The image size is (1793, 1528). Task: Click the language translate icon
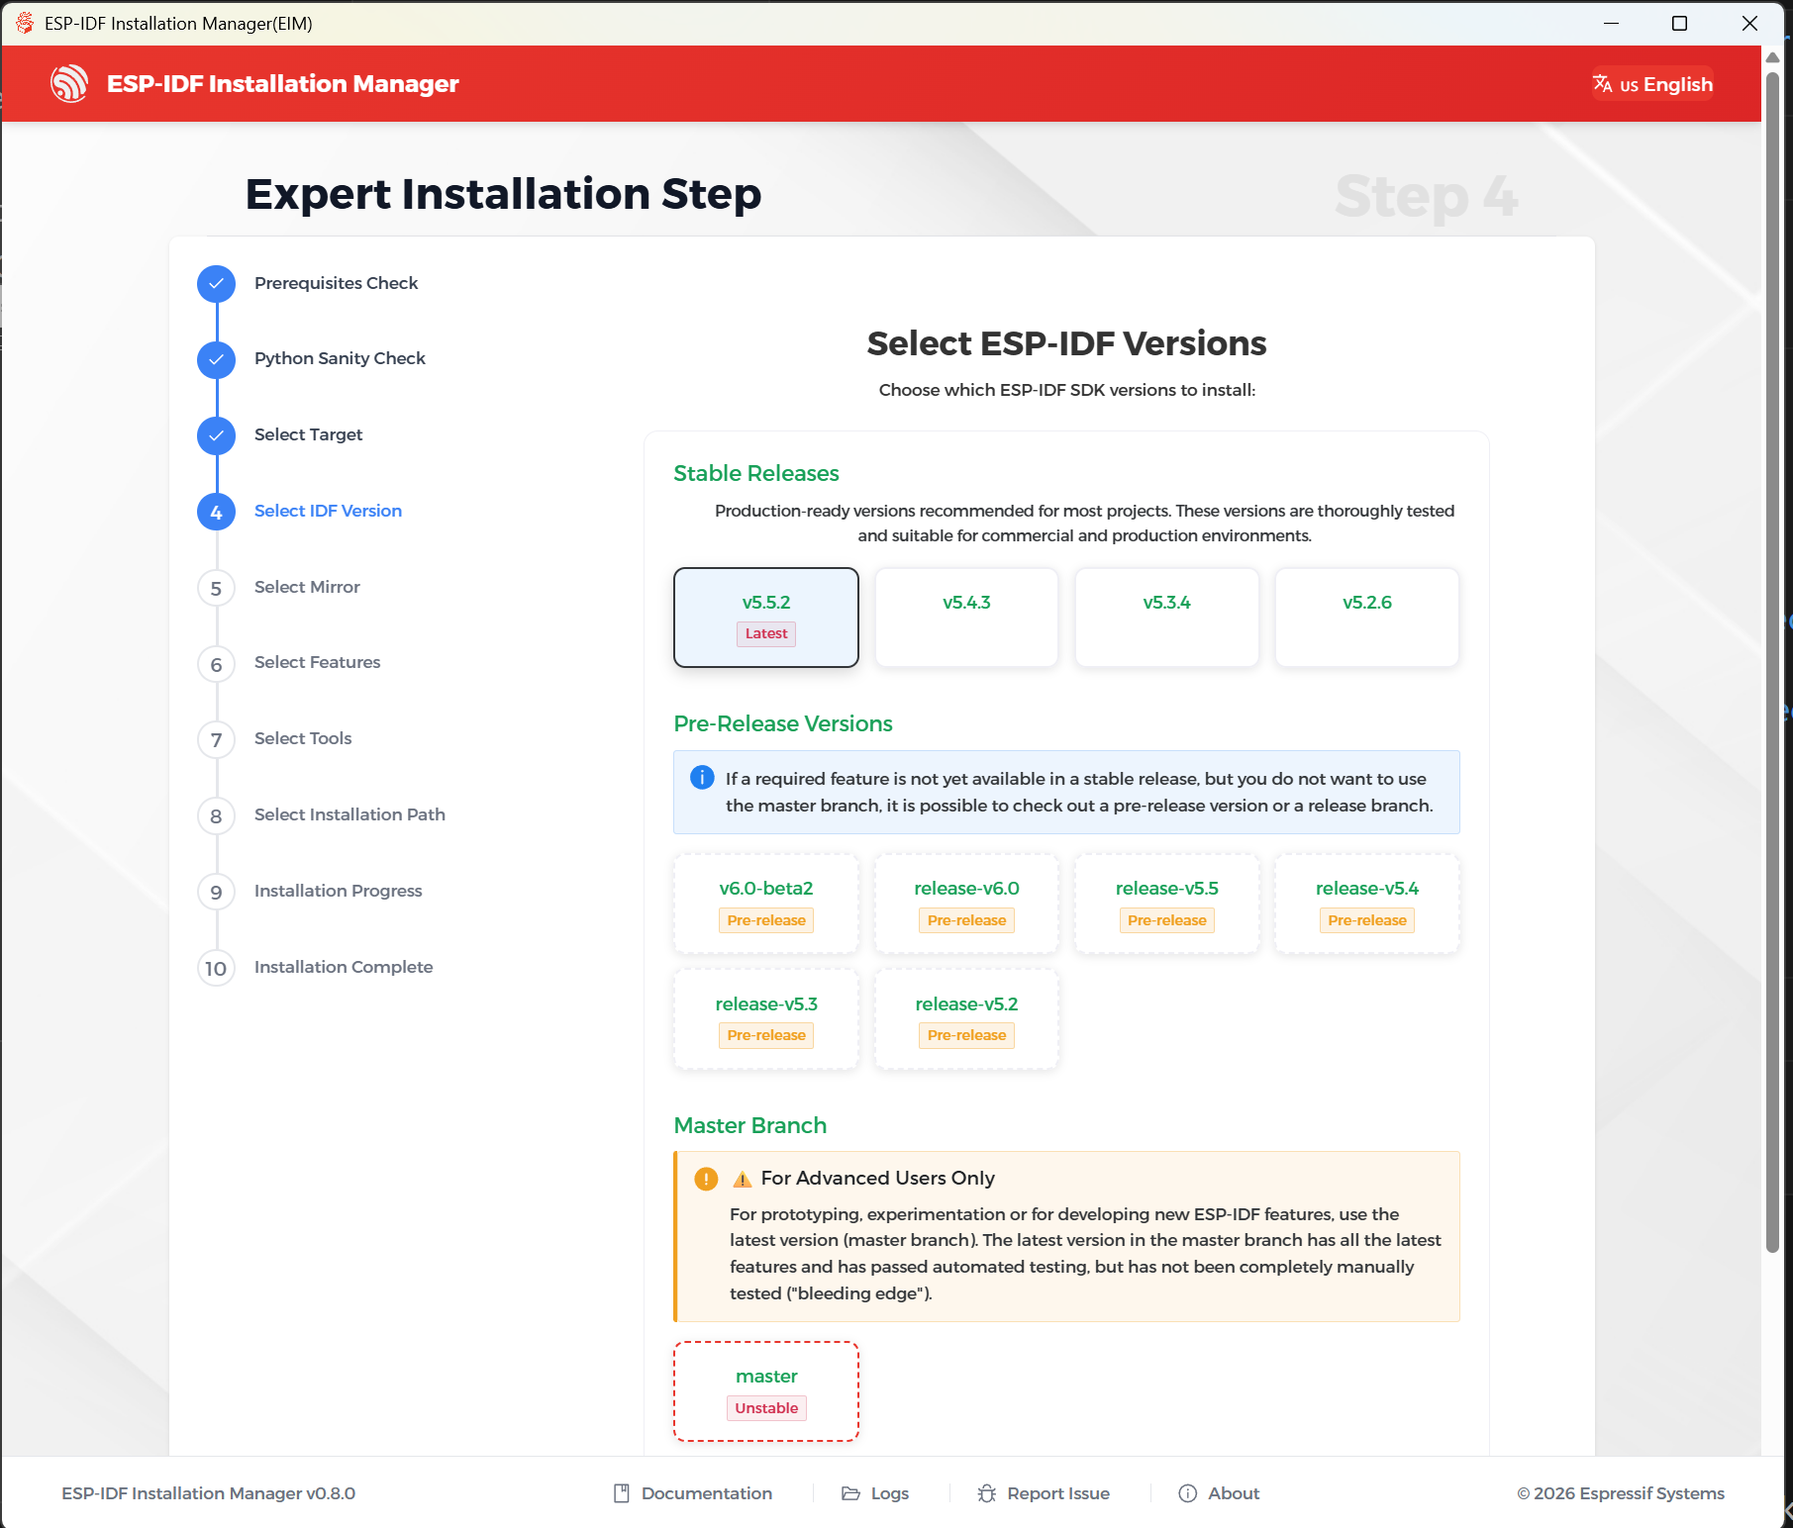pyautogui.click(x=1602, y=84)
